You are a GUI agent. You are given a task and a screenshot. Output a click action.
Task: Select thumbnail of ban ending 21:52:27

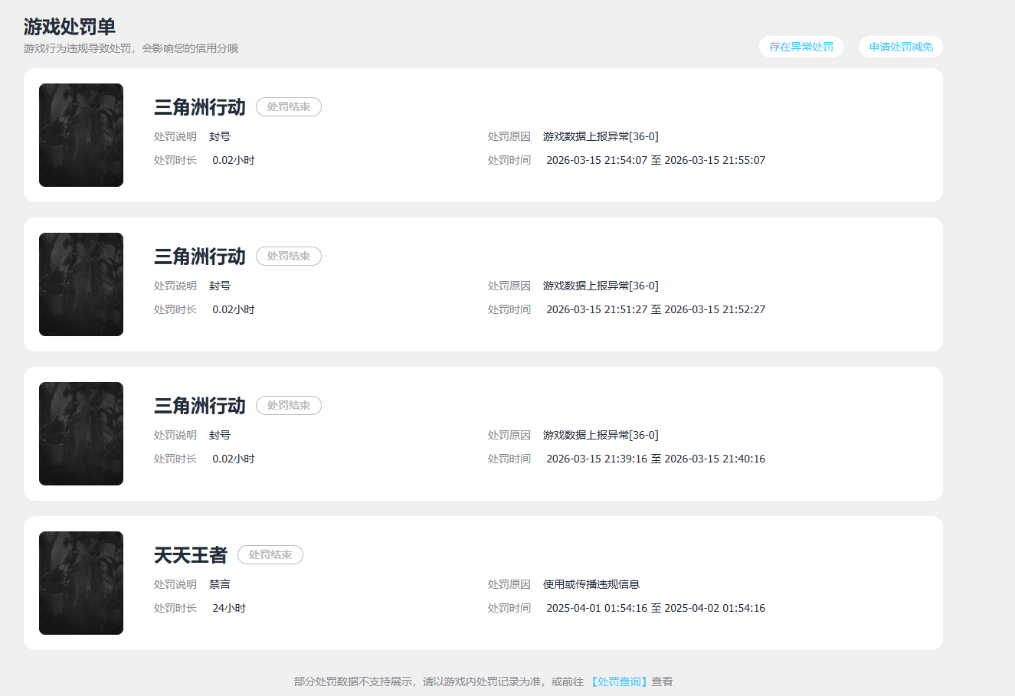coord(81,284)
